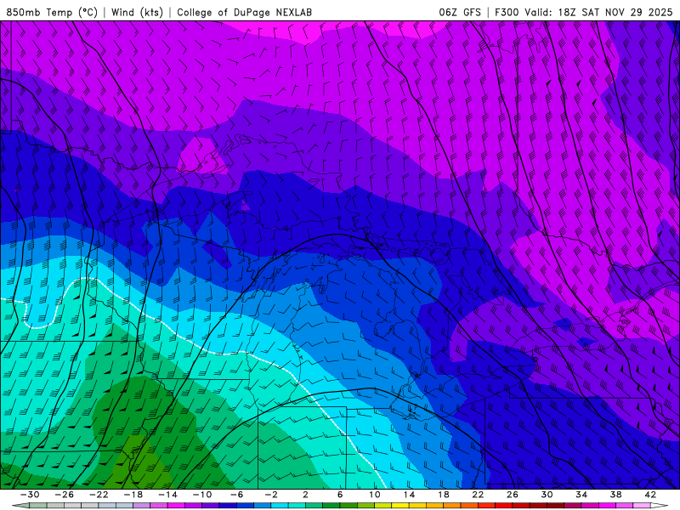Select the 42 color scale label
This screenshot has height=510, width=680.
click(x=650, y=495)
